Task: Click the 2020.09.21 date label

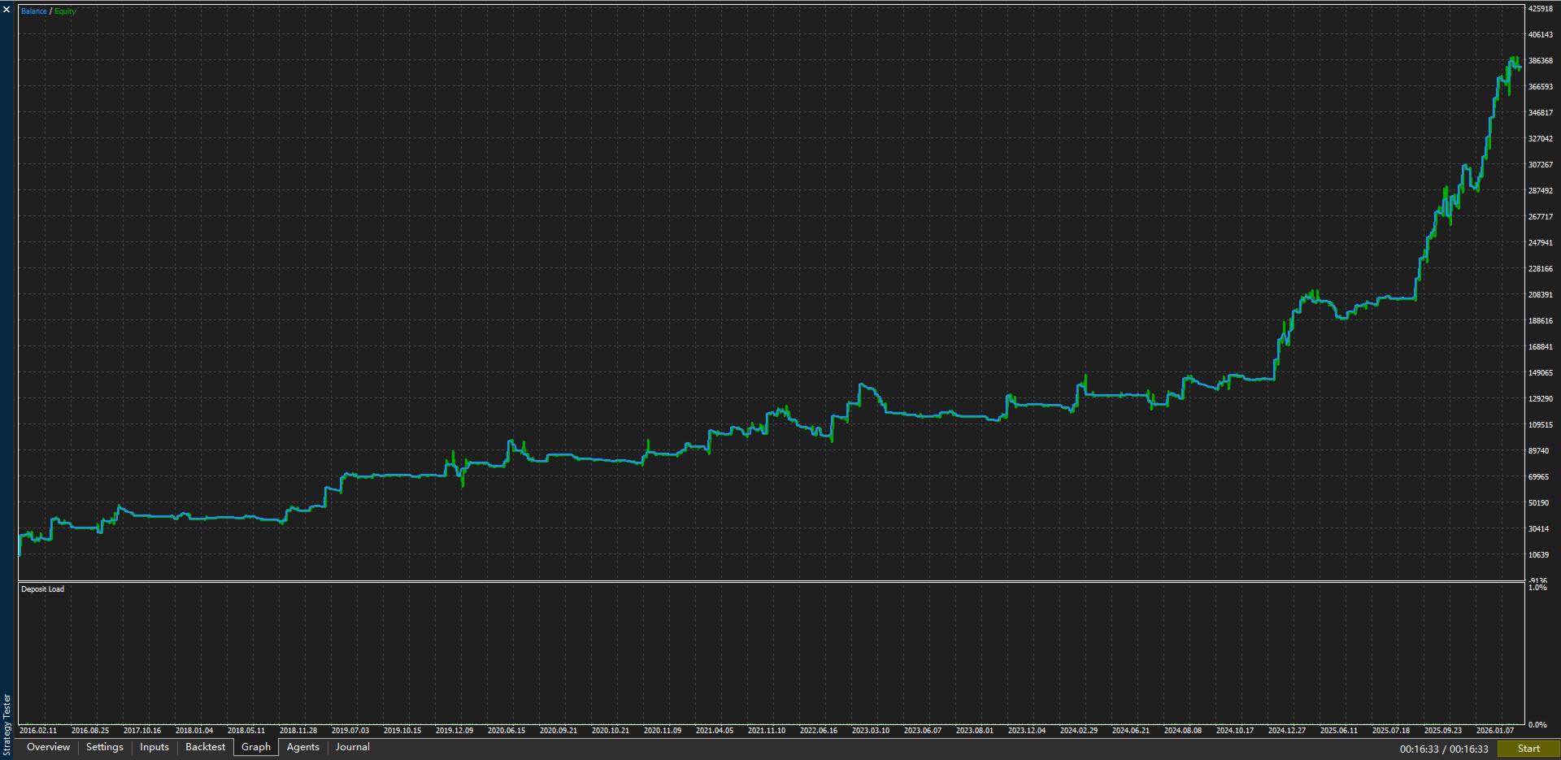Action: coord(559,731)
